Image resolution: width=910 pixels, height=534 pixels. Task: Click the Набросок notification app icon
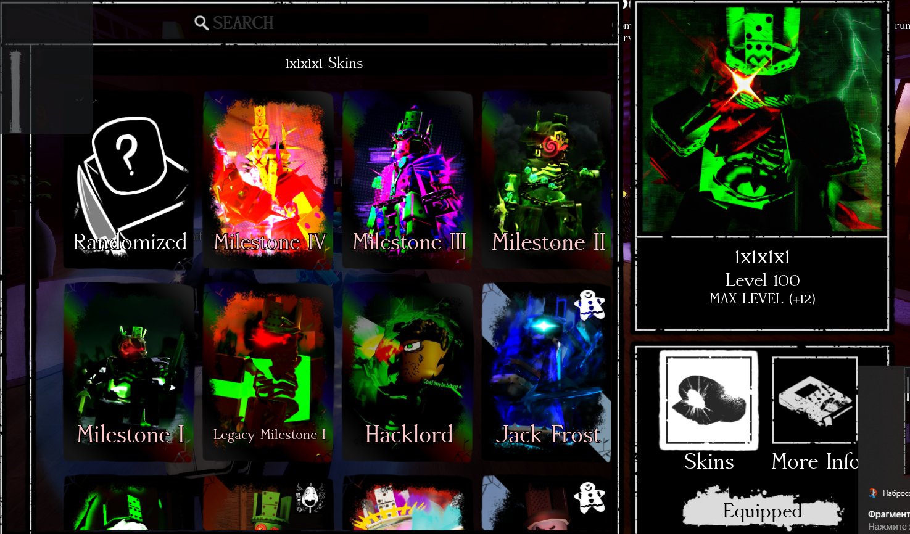(873, 493)
